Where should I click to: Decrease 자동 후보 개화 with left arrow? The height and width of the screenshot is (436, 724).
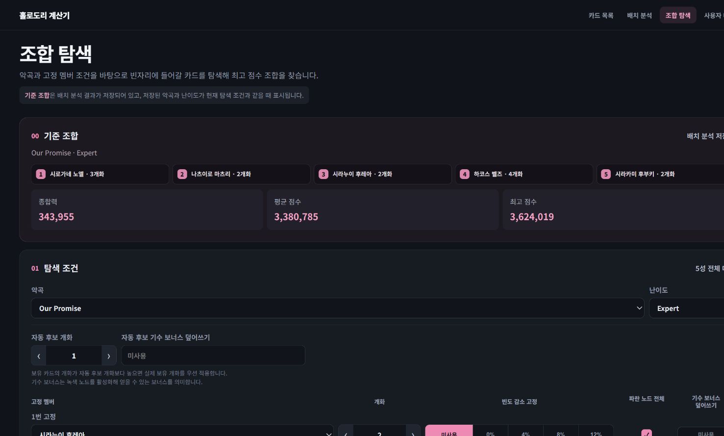point(39,356)
